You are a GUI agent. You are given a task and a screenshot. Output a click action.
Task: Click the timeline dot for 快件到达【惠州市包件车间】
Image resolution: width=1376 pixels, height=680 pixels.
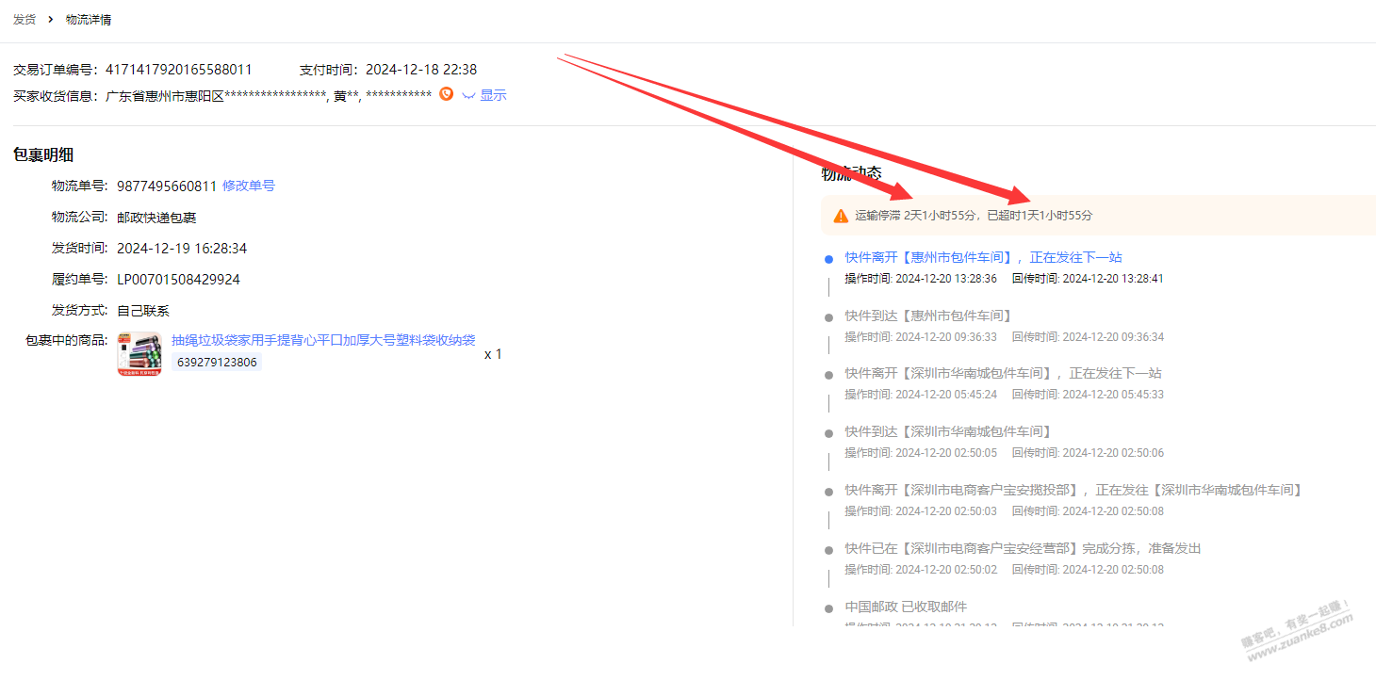point(828,316)
